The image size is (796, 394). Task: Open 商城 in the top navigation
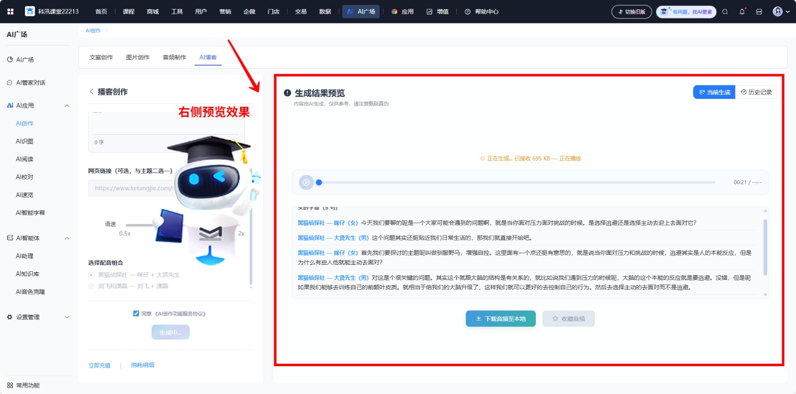click(153, 11)
